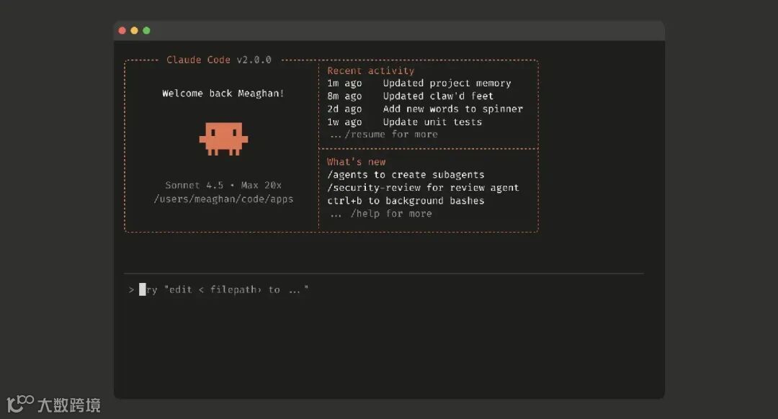Click the "8m ago" timestamp

pos(344,96)
